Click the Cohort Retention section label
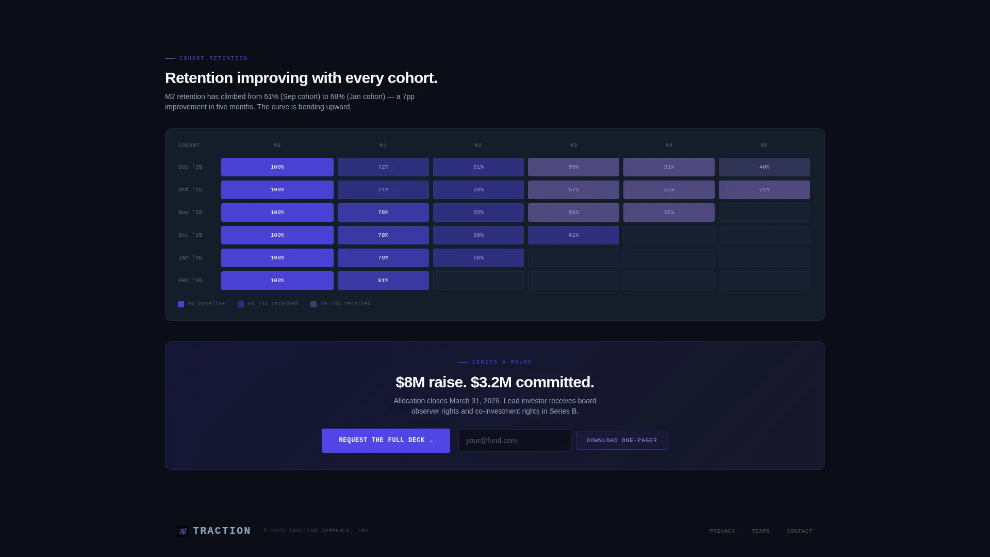The width and height of the screenshot is (990, 557). click(x=213, y=58)
